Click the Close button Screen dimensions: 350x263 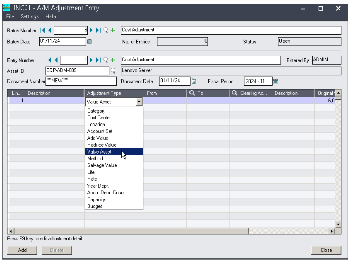click(x=326, y=250)
